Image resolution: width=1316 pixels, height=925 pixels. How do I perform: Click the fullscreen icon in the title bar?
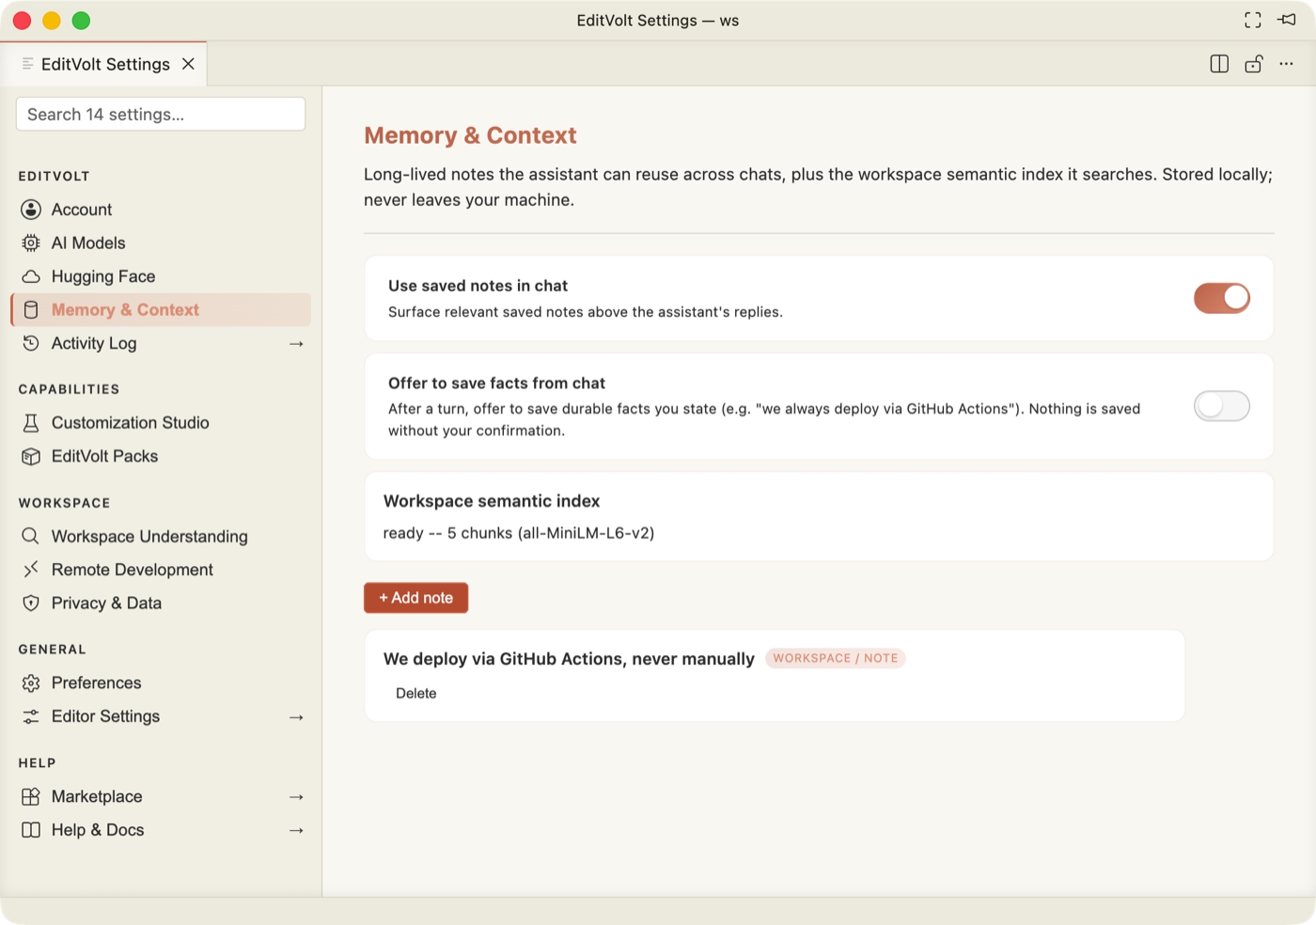tap(1253, 20)
